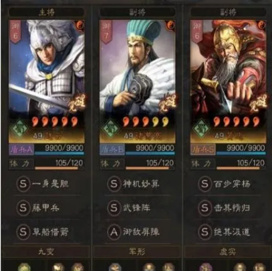Select the 盾兵A troop type label

pos(21,150)
